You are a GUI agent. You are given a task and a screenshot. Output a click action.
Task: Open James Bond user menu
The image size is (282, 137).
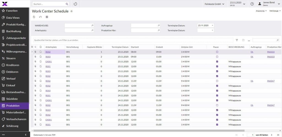(269, 4)
